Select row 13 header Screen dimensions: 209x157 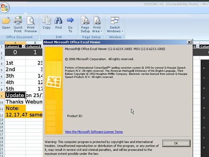click(x=2, y=120)
